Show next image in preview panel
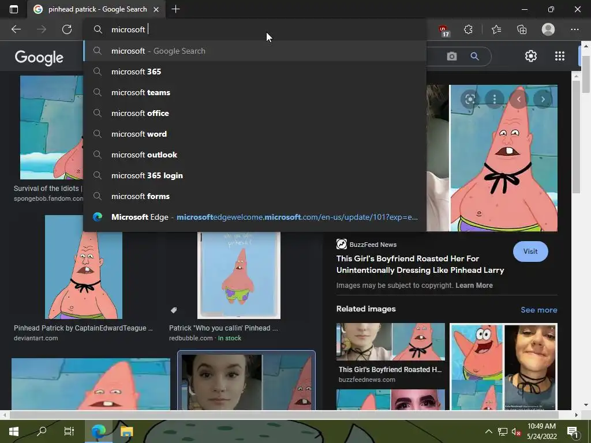Viewport: 591px width, 443px height. [543, 99]
